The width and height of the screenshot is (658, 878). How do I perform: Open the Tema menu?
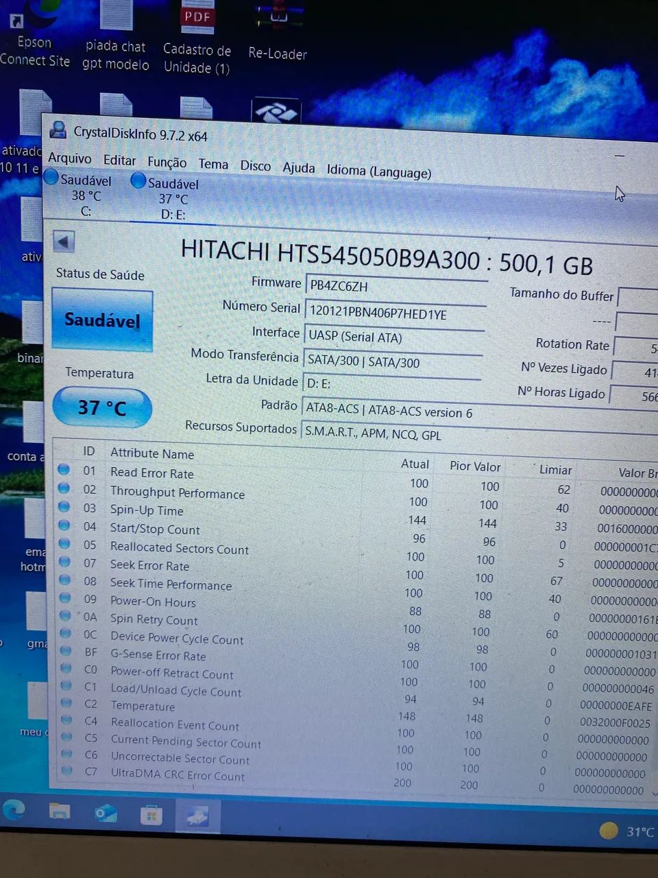[213, 165]
